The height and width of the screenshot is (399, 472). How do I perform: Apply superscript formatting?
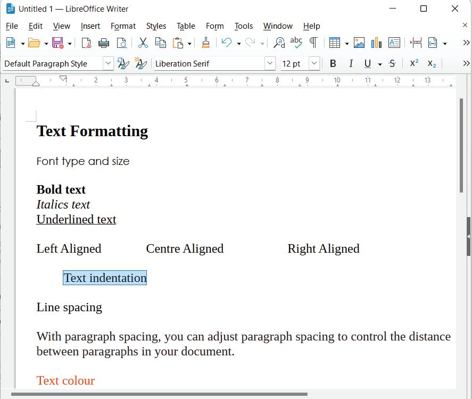click(x=414, y=63)
